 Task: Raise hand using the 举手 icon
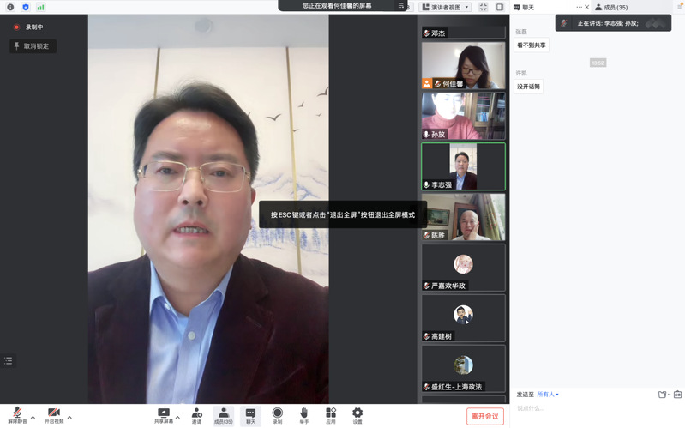click(x=304, y=415)
